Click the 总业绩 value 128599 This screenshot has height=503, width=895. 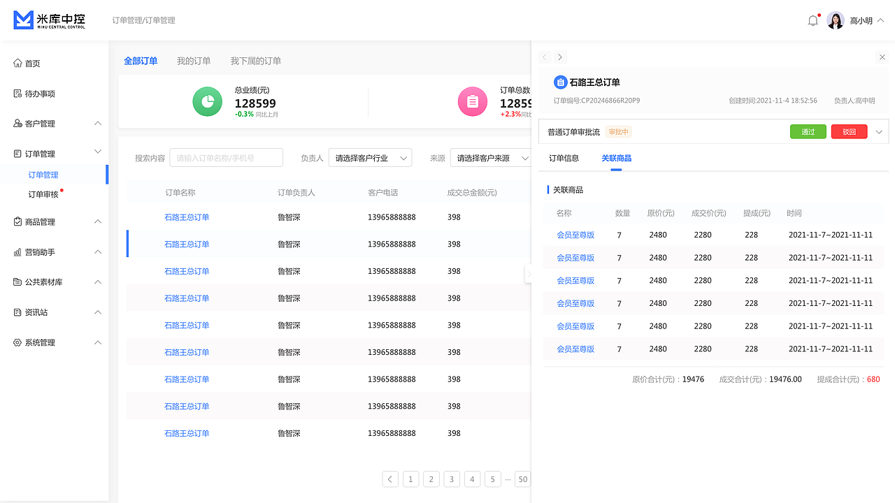coord(255,103)
